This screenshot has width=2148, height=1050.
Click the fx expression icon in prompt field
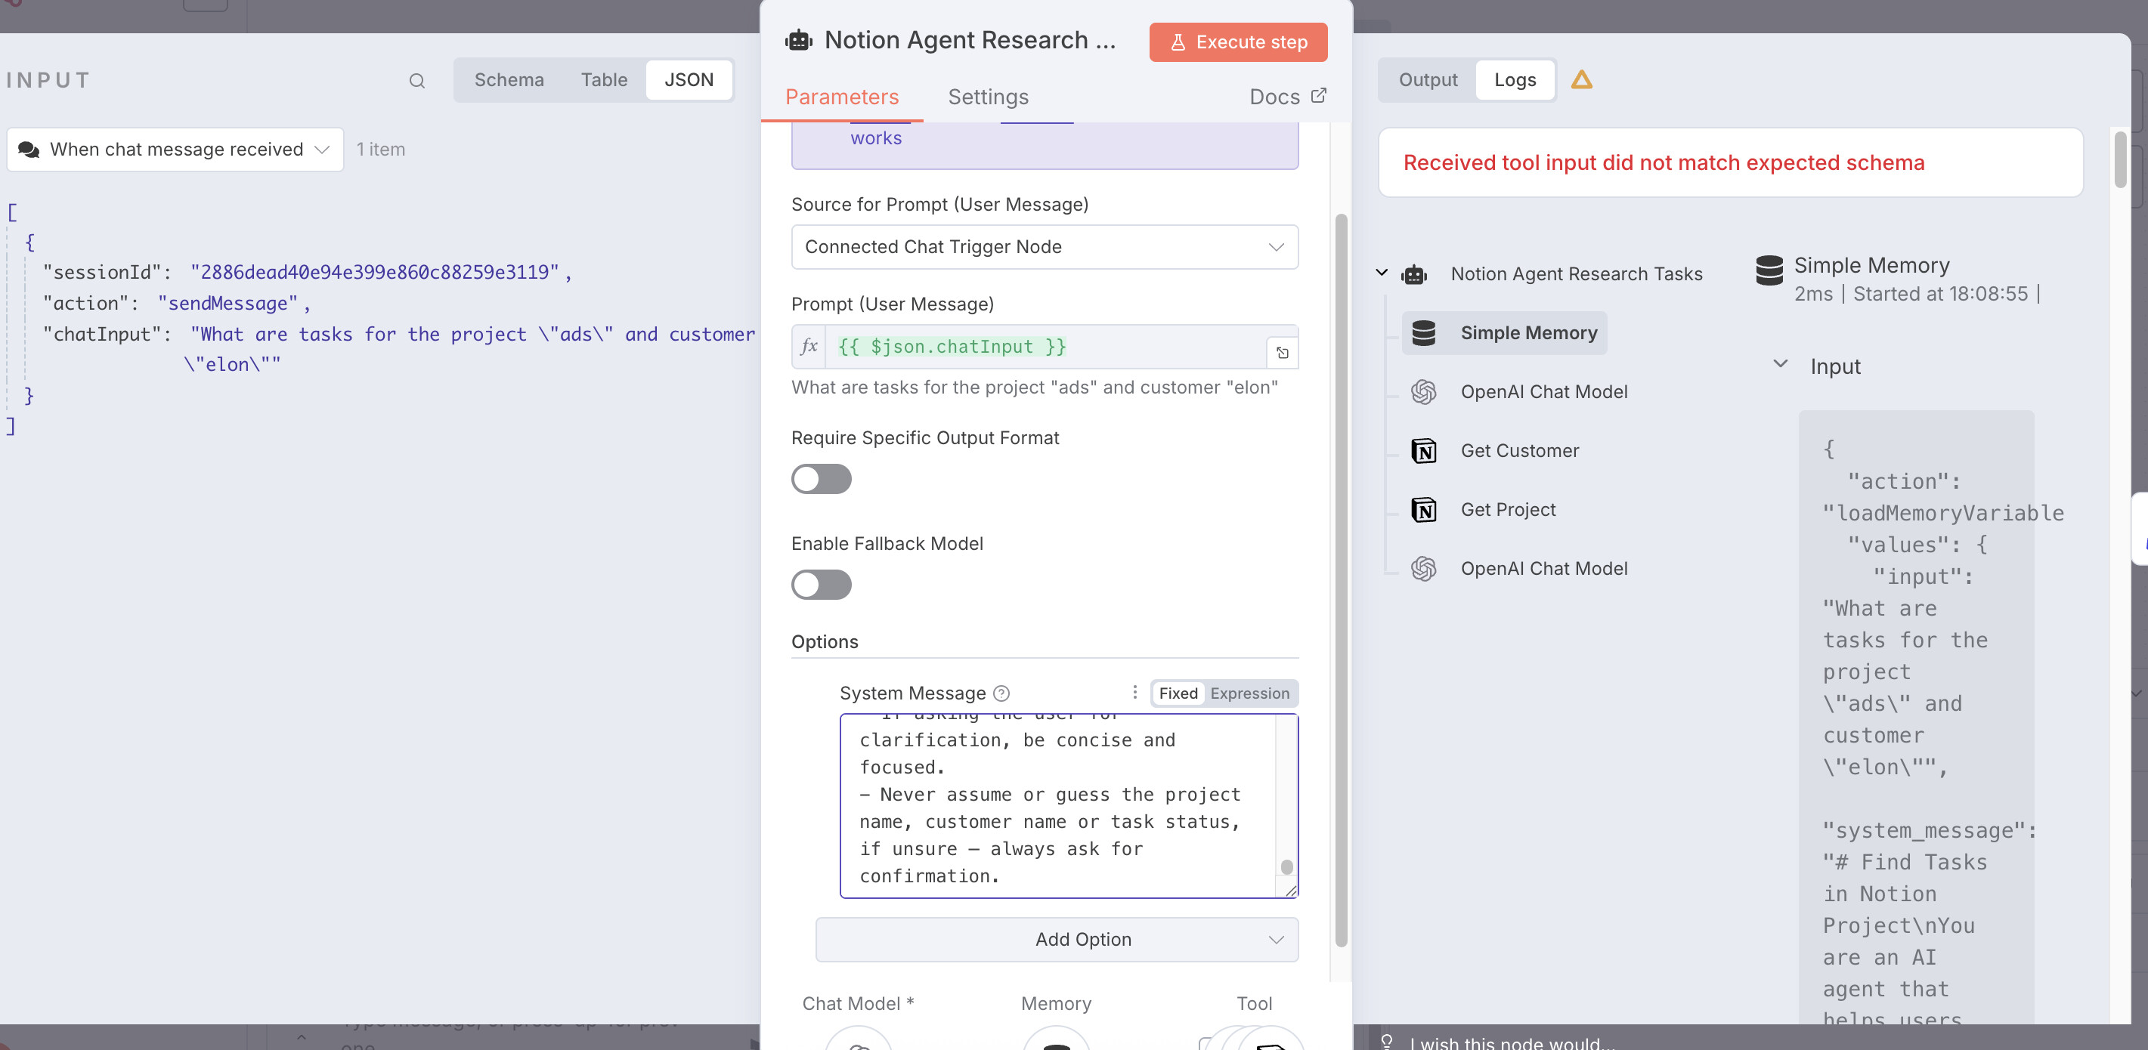click(x=808, y=347)
